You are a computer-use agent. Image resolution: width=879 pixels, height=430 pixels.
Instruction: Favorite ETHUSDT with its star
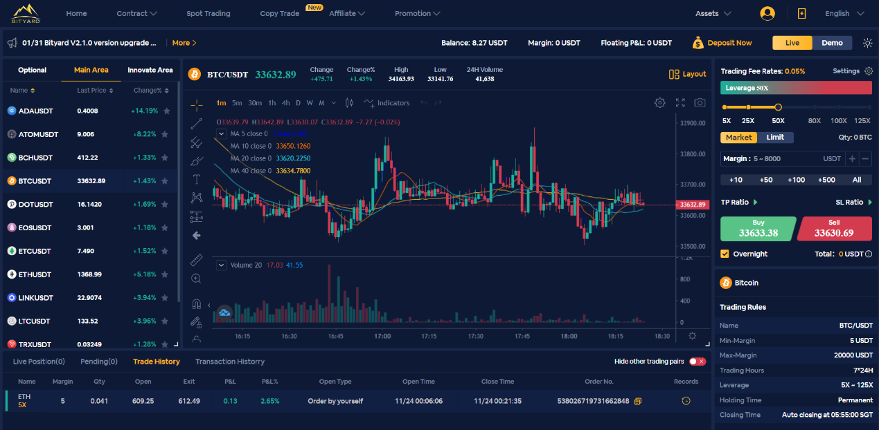[x=166, y=274]
